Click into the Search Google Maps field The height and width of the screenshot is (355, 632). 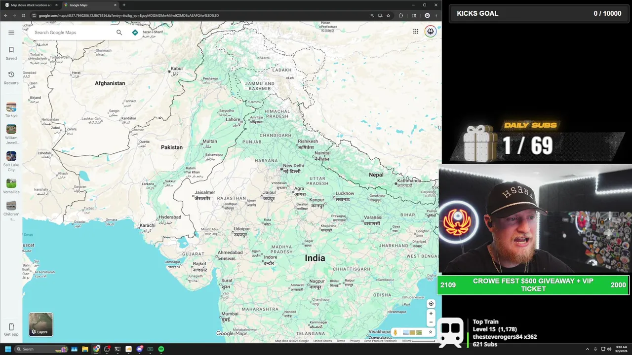72,33
